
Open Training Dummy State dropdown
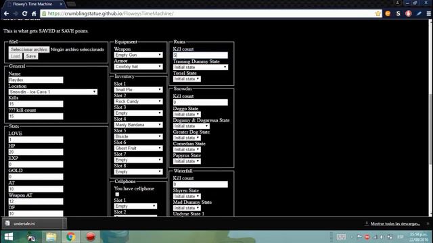[x=200, y=67]
